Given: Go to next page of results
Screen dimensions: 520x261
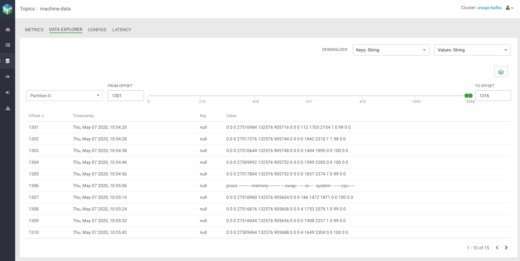Looking at the screenshot, I should click(506, 248).
